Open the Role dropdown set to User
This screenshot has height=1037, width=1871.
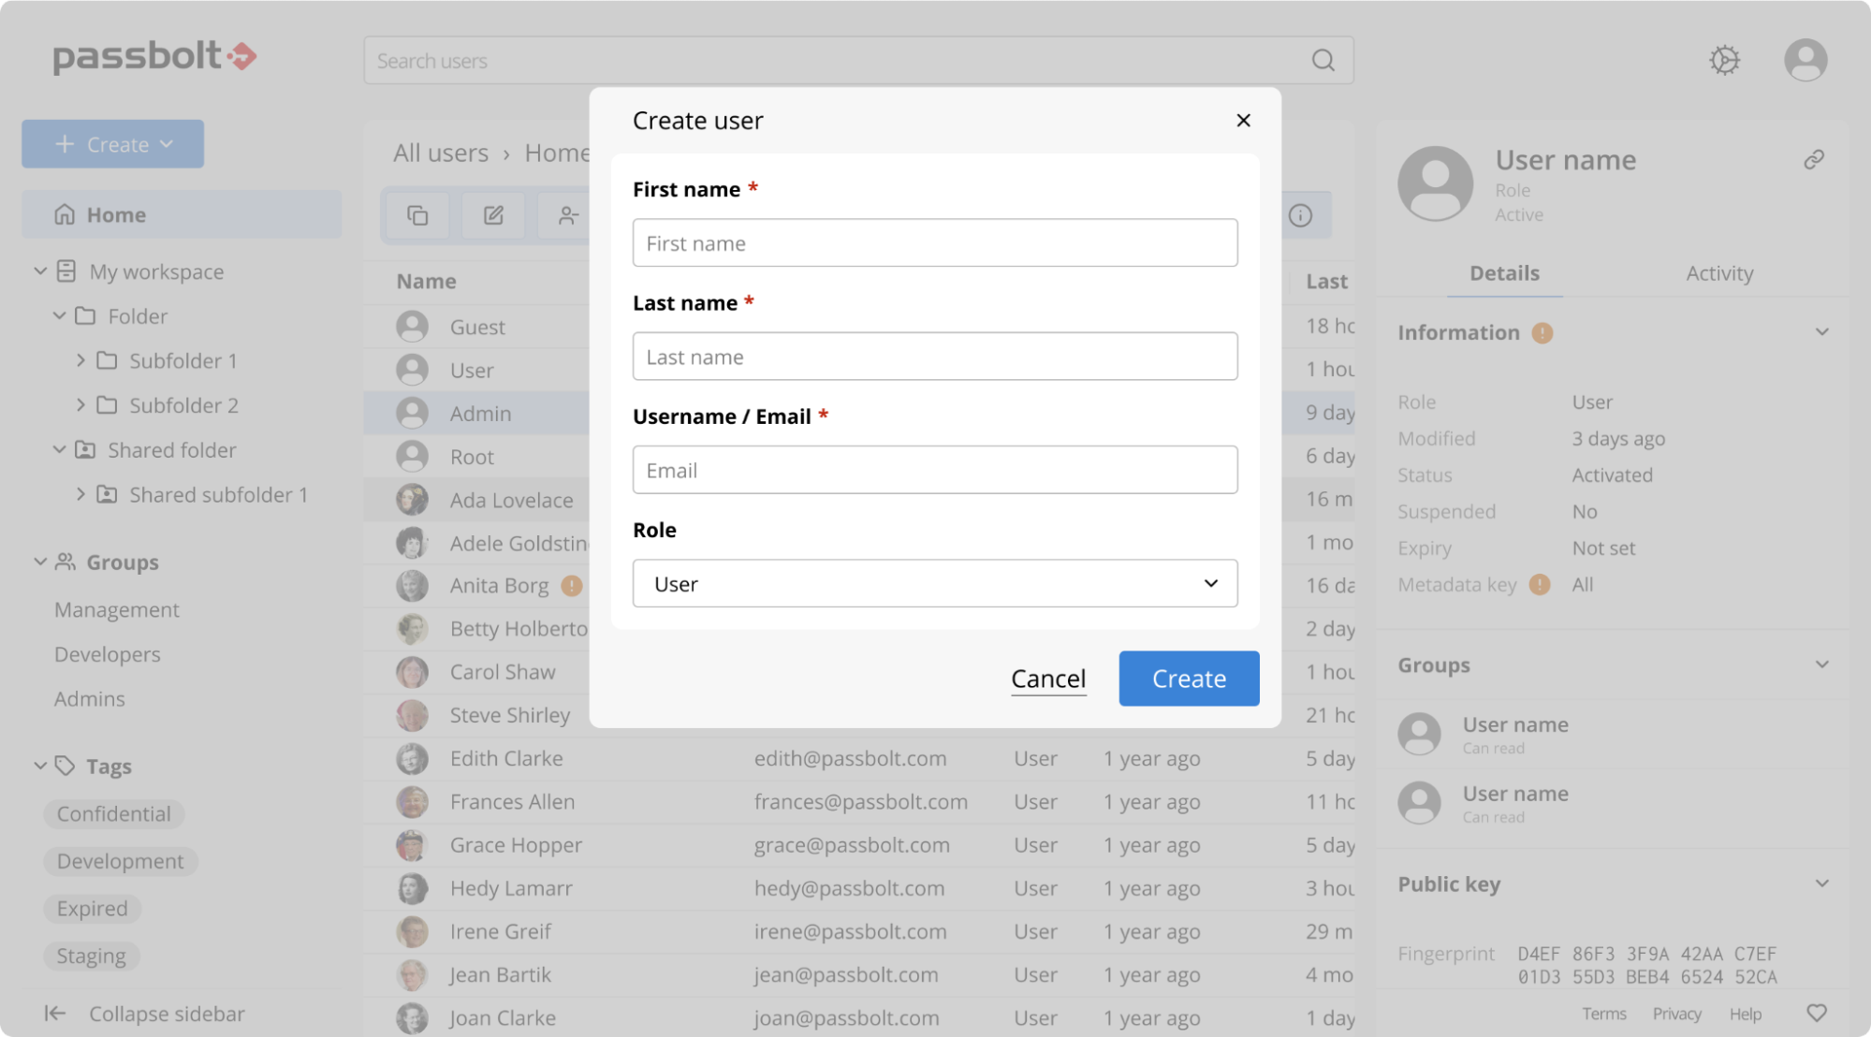click(x=934, y=584)
